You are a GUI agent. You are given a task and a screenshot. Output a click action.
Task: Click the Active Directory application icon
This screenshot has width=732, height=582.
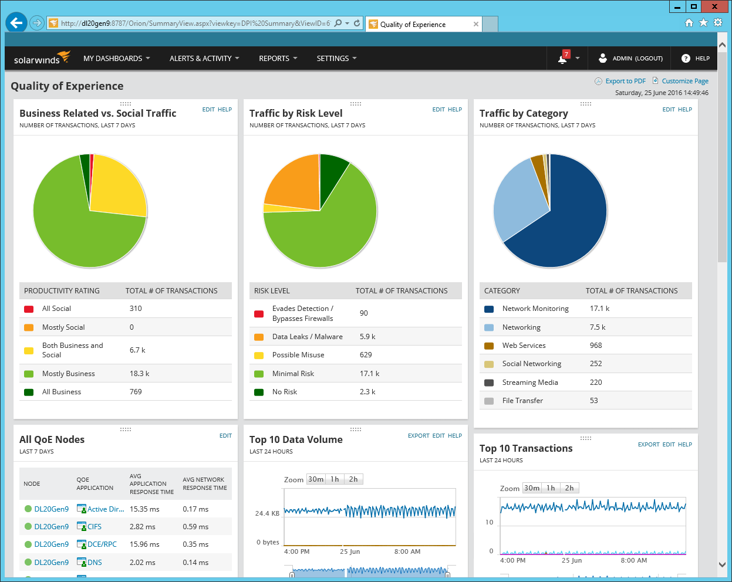click(x=82, y=509)
